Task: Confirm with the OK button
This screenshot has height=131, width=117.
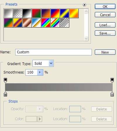Action: [x=105, y=6]
